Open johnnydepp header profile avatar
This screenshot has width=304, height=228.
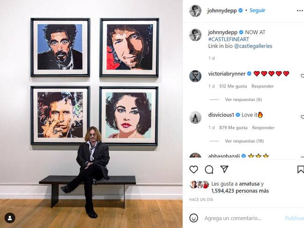tap(195, 11)
